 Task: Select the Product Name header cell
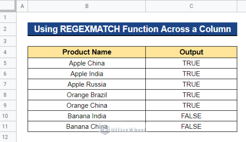coord(87,52)
